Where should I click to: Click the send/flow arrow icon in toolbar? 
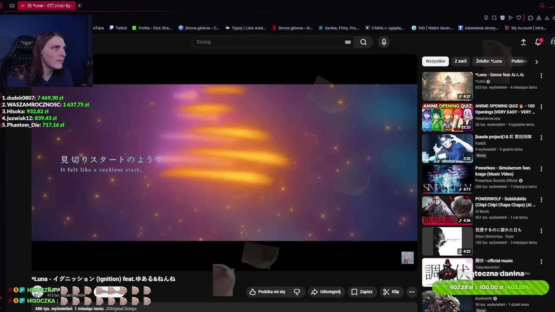511,18
